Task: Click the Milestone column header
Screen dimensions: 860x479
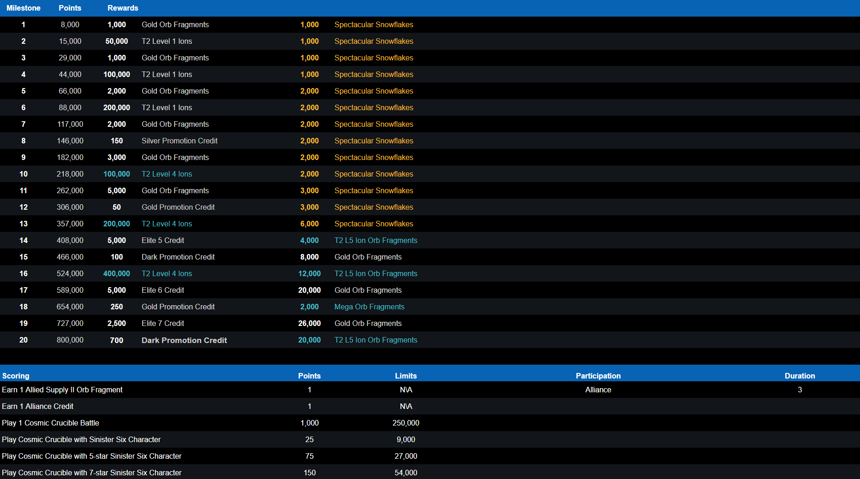Action: 23,8
